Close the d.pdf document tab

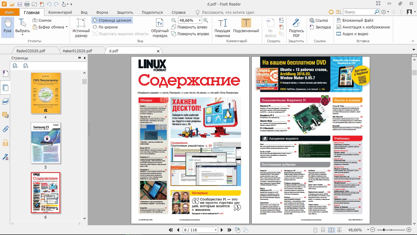[x=158, y=51]
